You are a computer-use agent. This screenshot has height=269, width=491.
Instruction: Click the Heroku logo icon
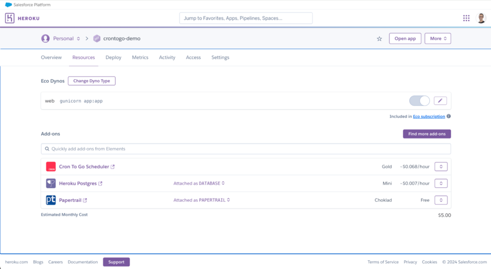[10, 18]
